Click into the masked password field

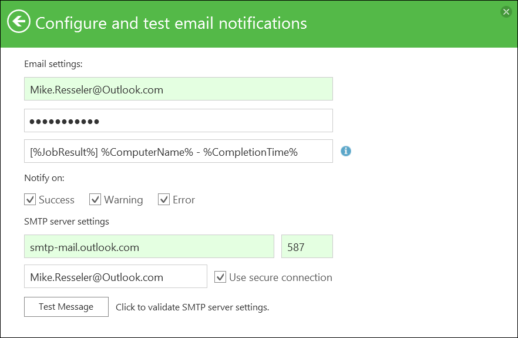coord(178,121)
